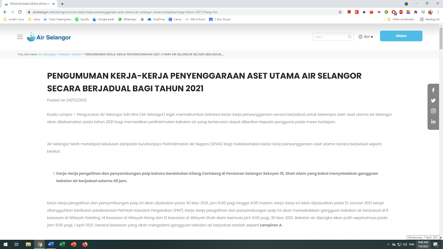
Task: Open File Explorer from the taskbar
Action: [x=28, y=244]
